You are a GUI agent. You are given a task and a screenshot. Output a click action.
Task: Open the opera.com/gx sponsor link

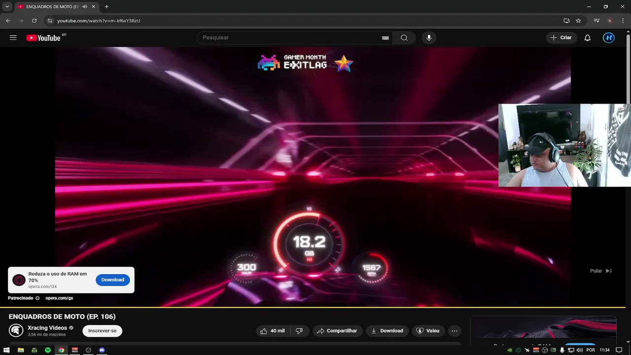(59, 298)
